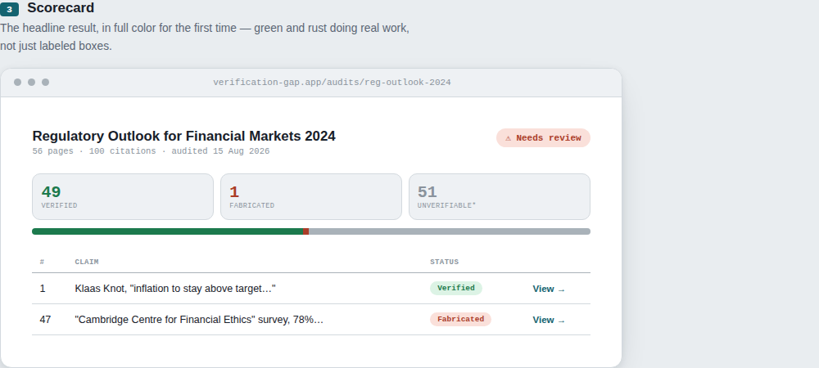The width and height of the screenshot is (819, 368).
Task: Click the 51 Unverifiable stat card
Action: 500,196
